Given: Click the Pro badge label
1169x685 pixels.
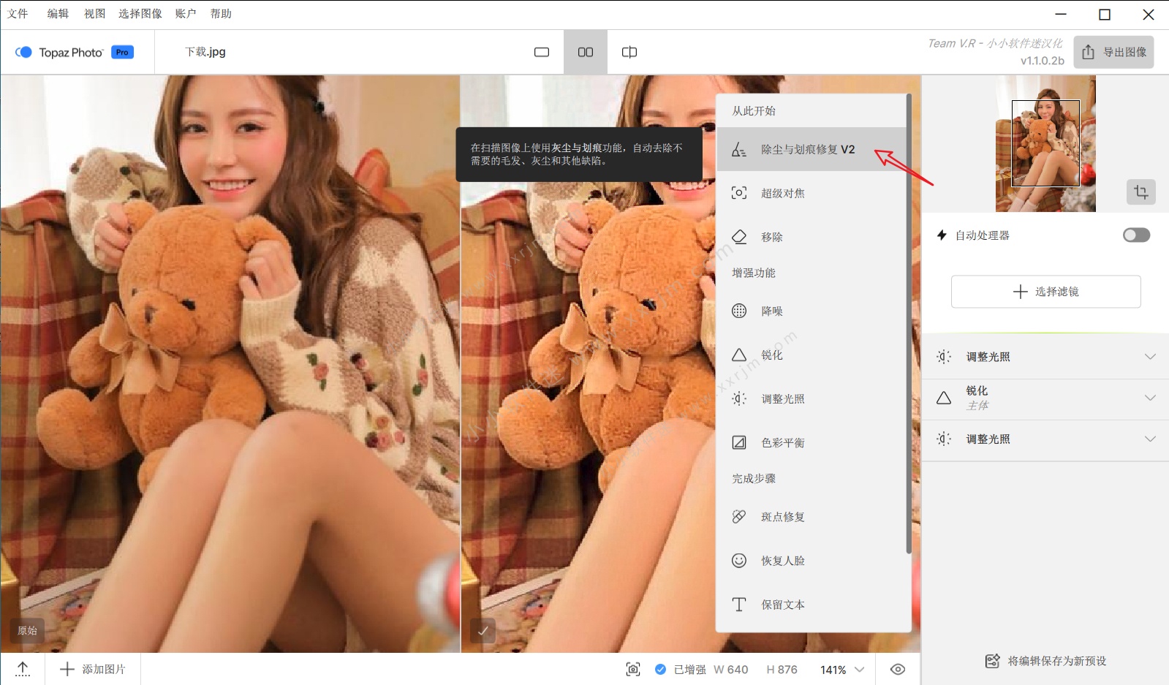Looking at the screenshot, I should coord(122,52).
